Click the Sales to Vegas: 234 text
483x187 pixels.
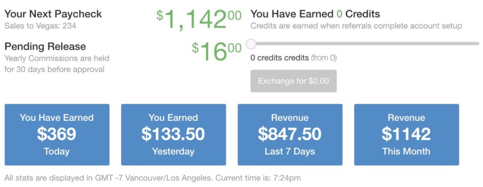(40, 26)
